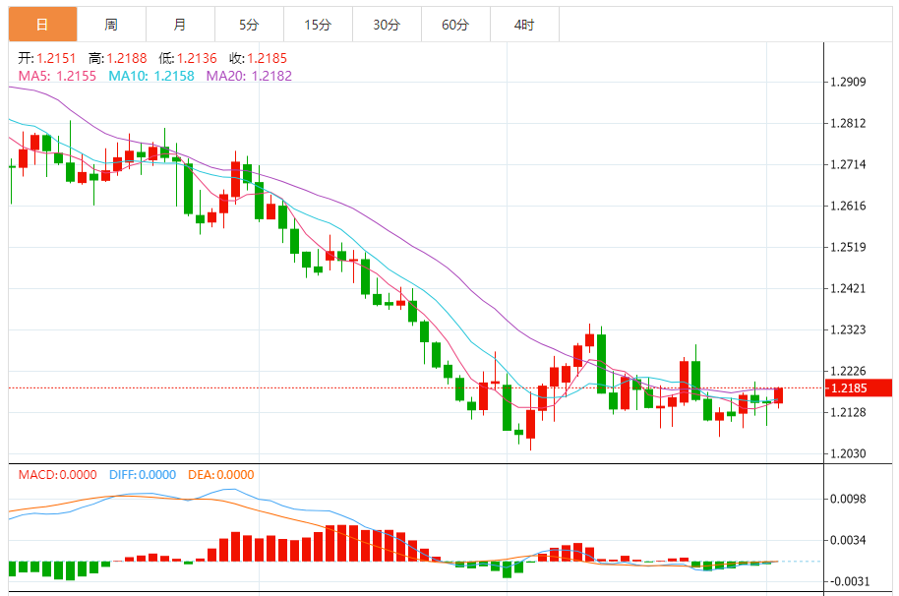Open the 15分 chart tab
Image resolution: width=899 pixels, height=596 pixels.
[x=318, y=25]
